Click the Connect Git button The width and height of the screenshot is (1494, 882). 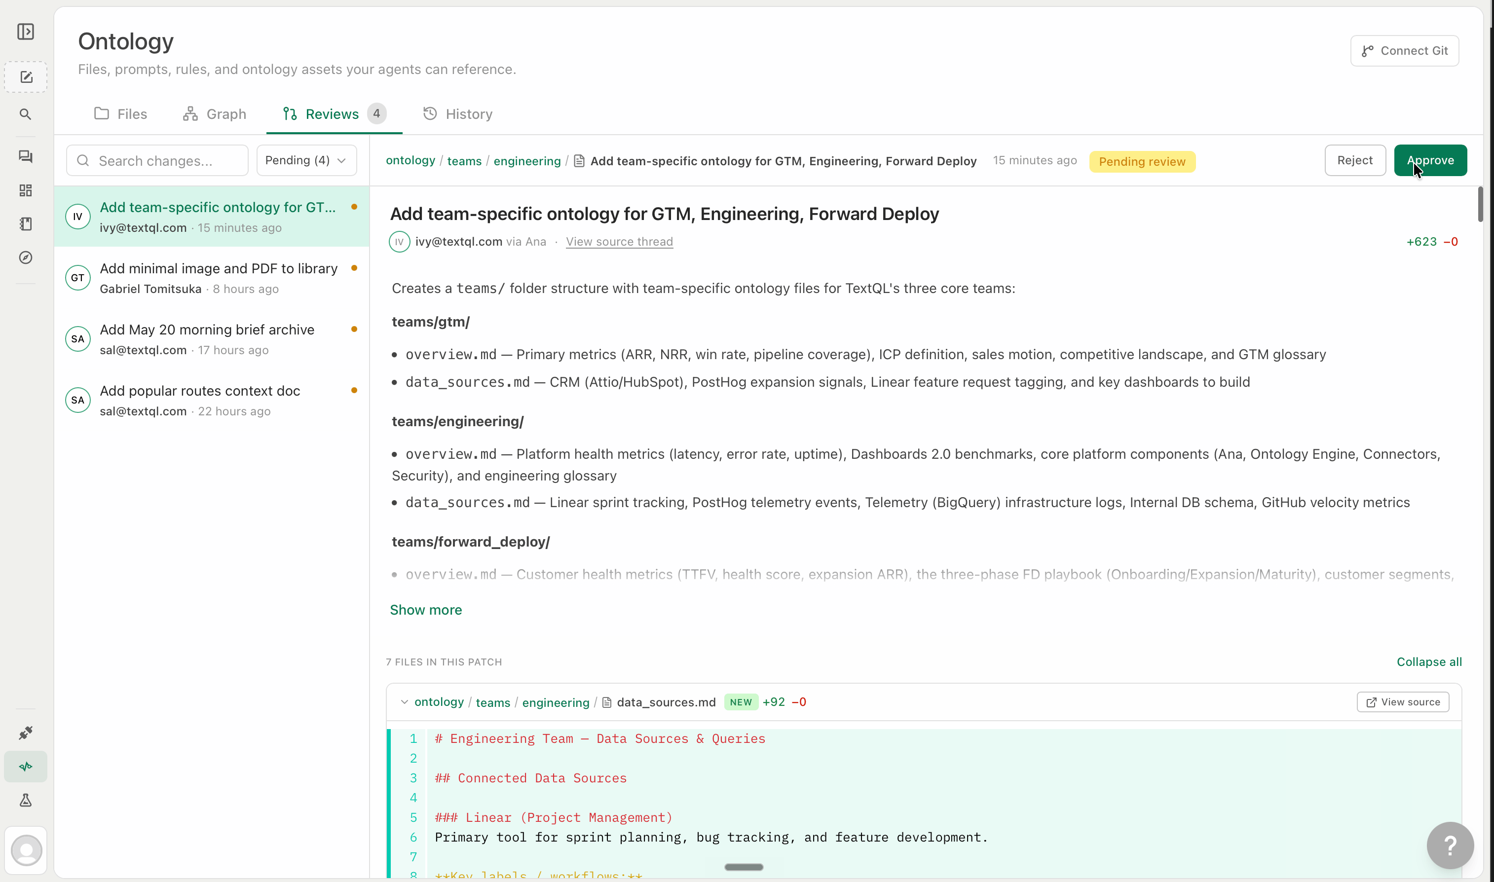click(x=1404, y=50)
